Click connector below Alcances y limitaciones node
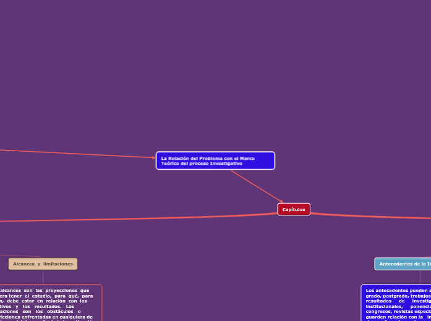The height and width of the screenshot is (321, 431). tap(43, 277)
